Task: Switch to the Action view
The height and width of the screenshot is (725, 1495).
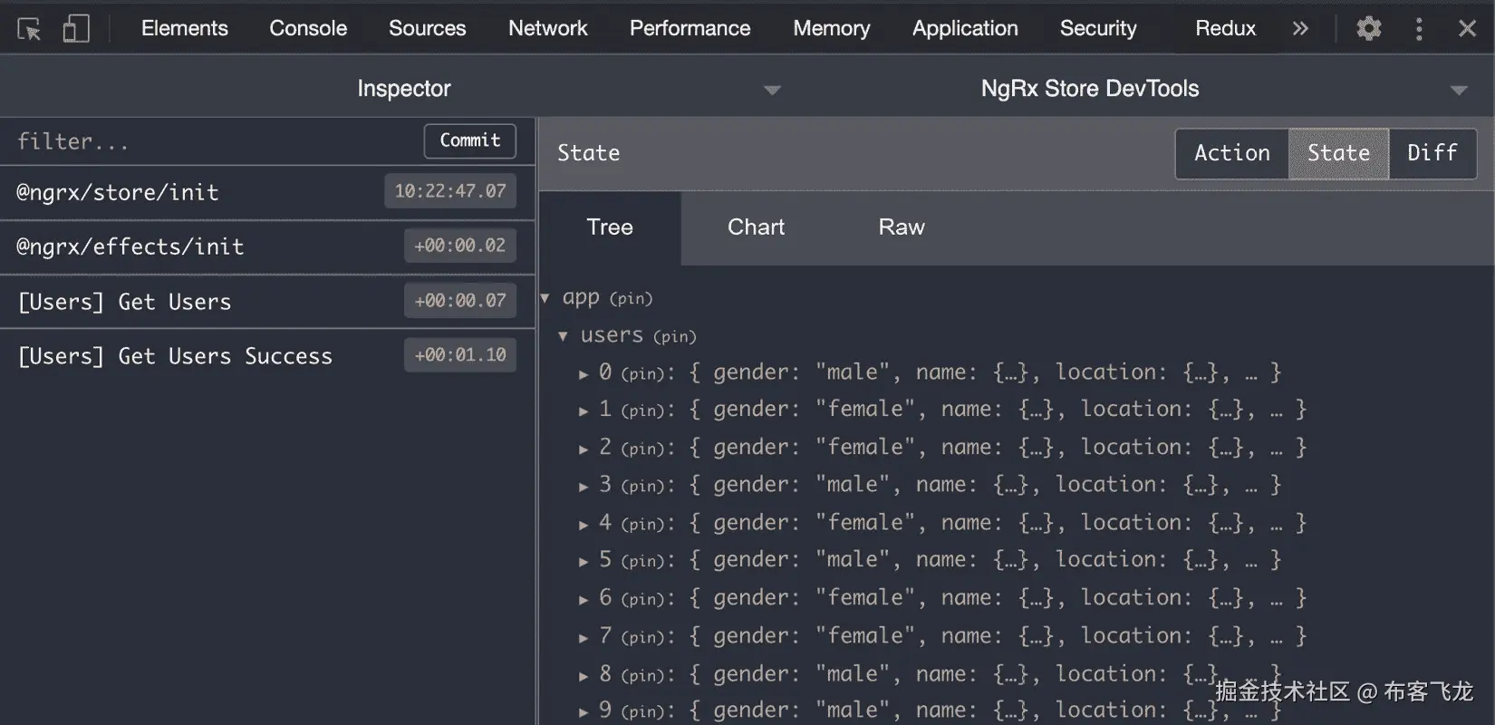Action: click(1232, 153)
